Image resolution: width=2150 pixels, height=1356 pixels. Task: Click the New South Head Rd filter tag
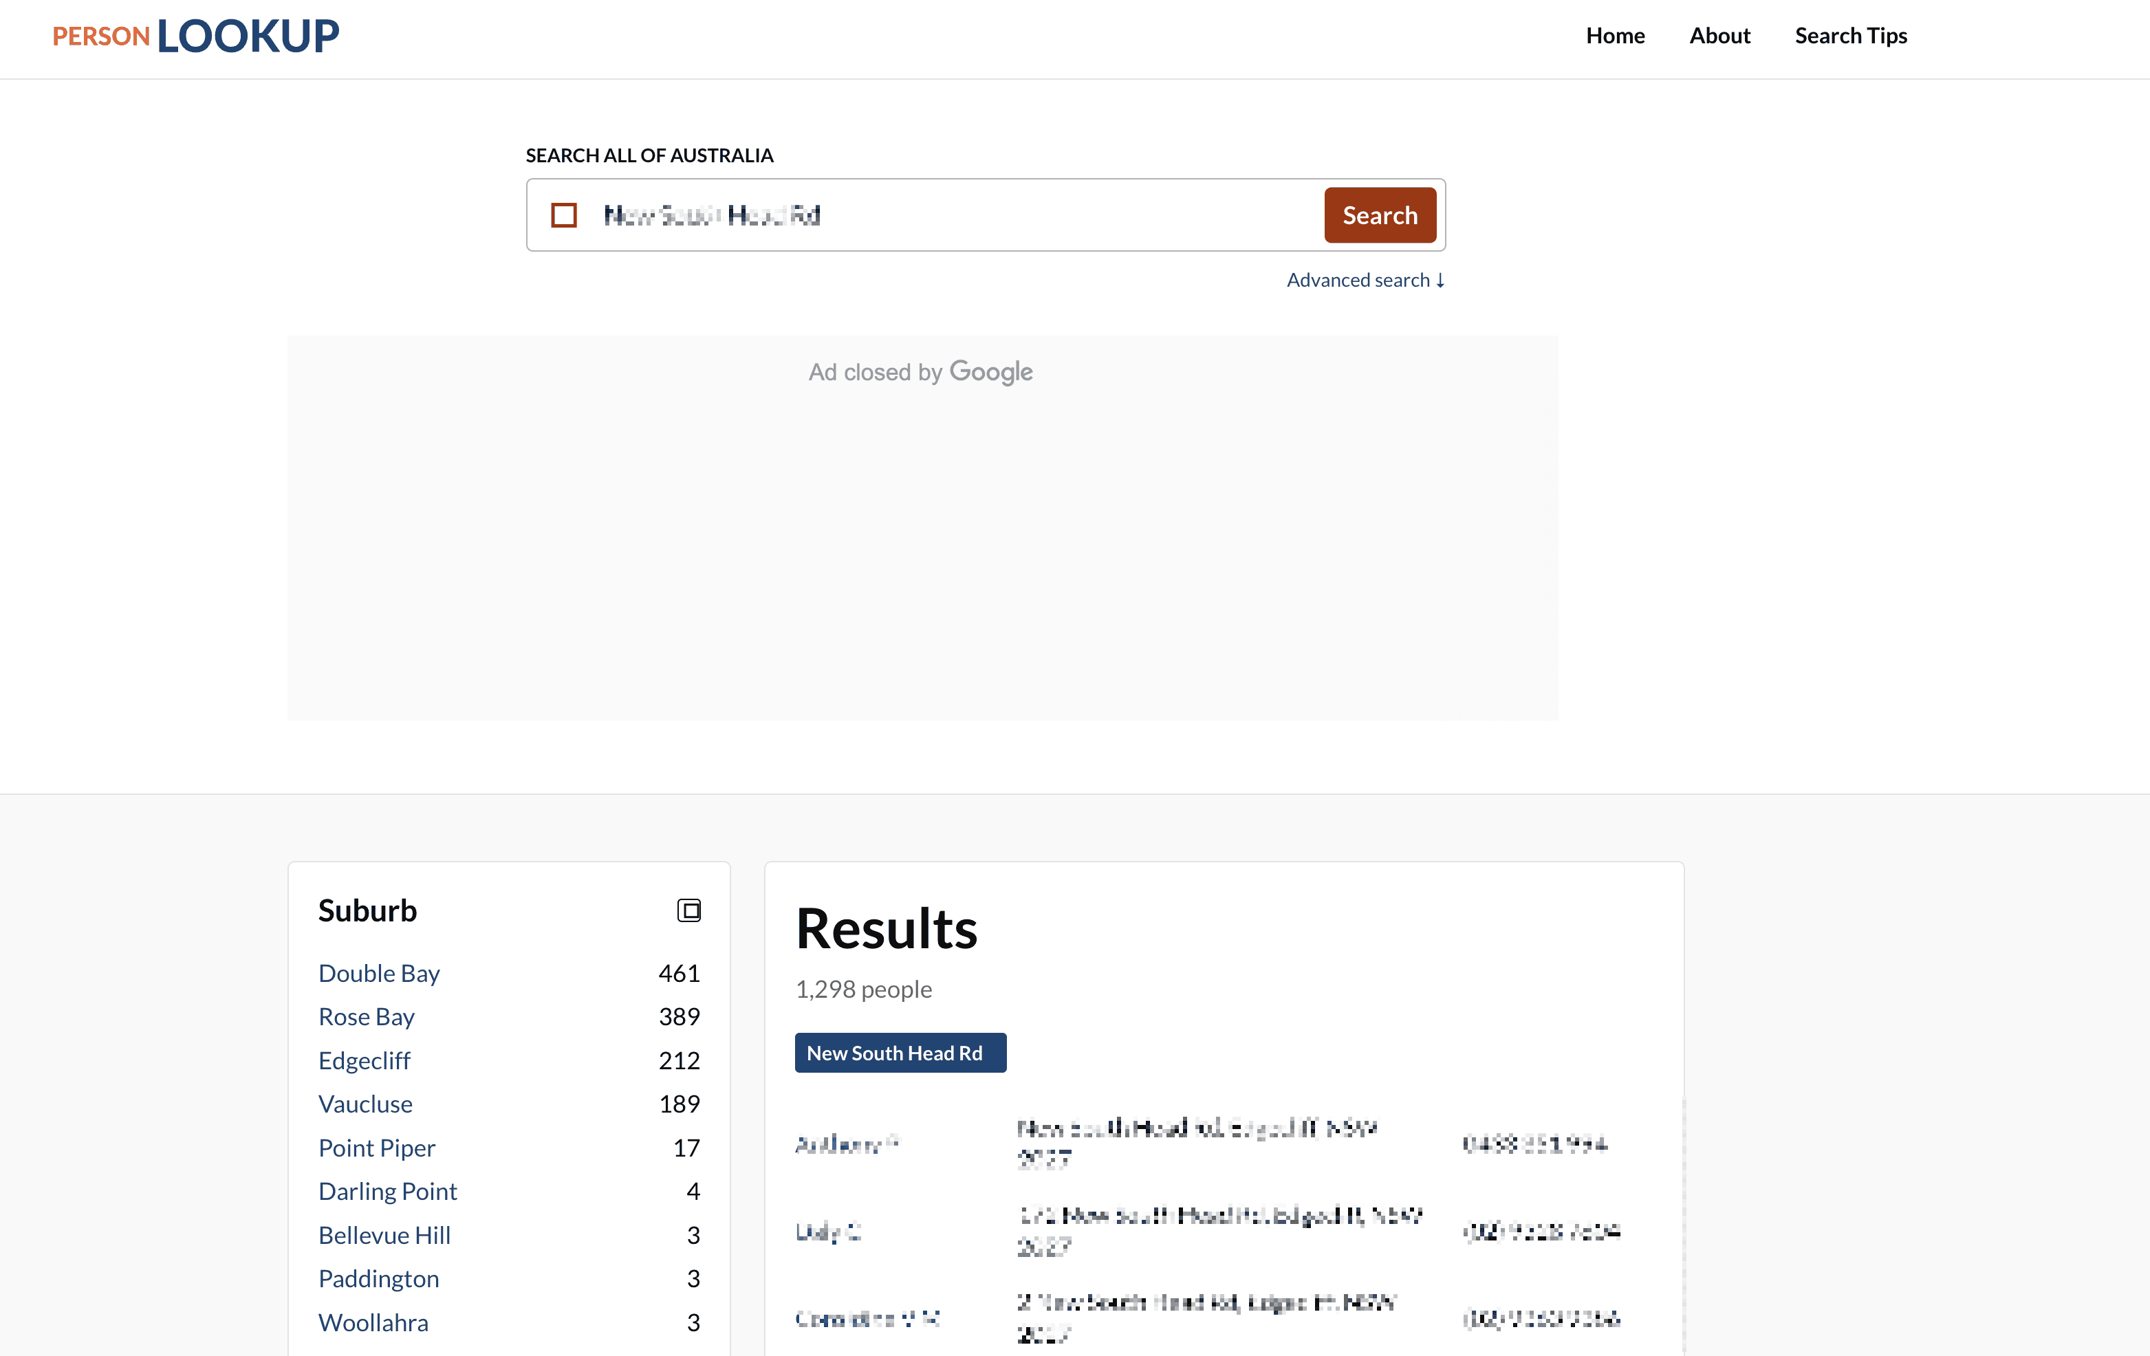click(x=900, y=1053)
